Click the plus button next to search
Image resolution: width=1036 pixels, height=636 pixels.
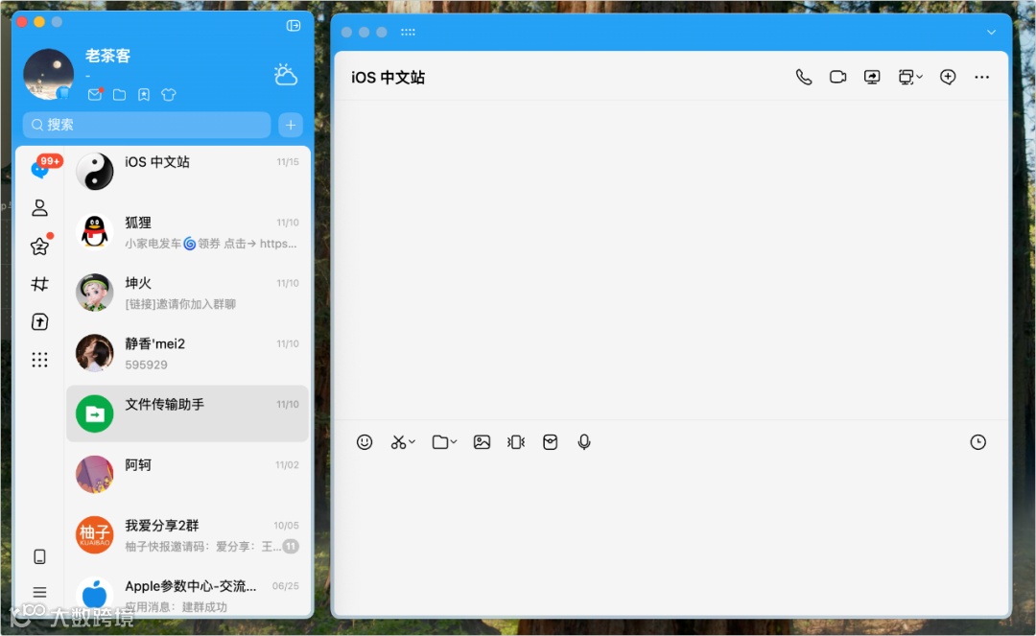291,125
